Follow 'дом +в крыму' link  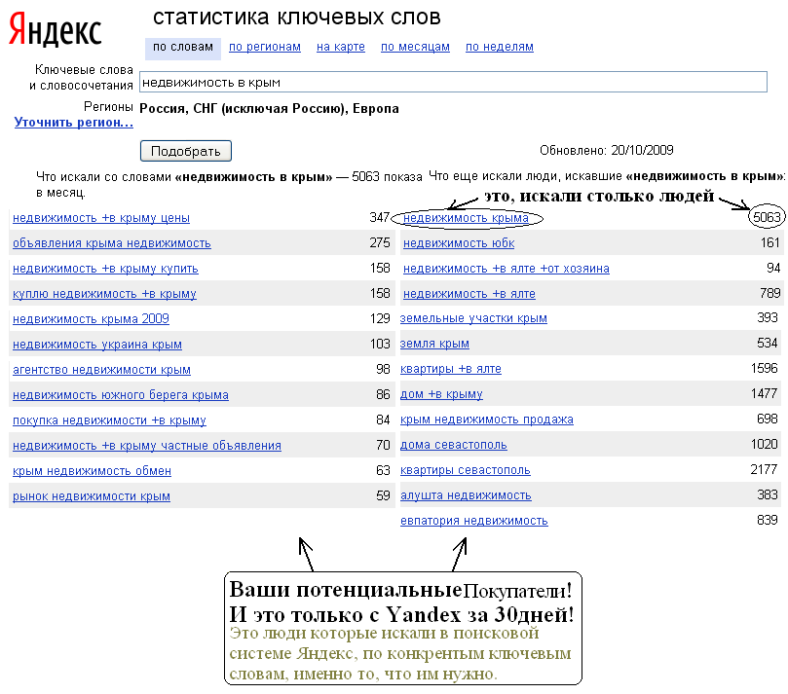[x=441, y=394]
